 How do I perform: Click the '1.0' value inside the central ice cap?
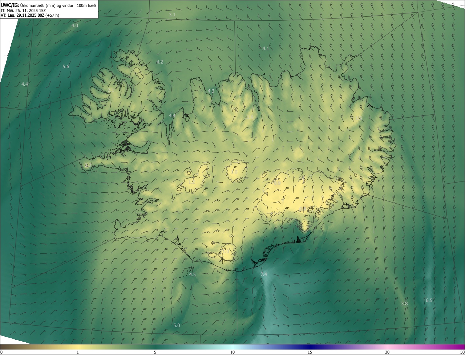(234, 172)
